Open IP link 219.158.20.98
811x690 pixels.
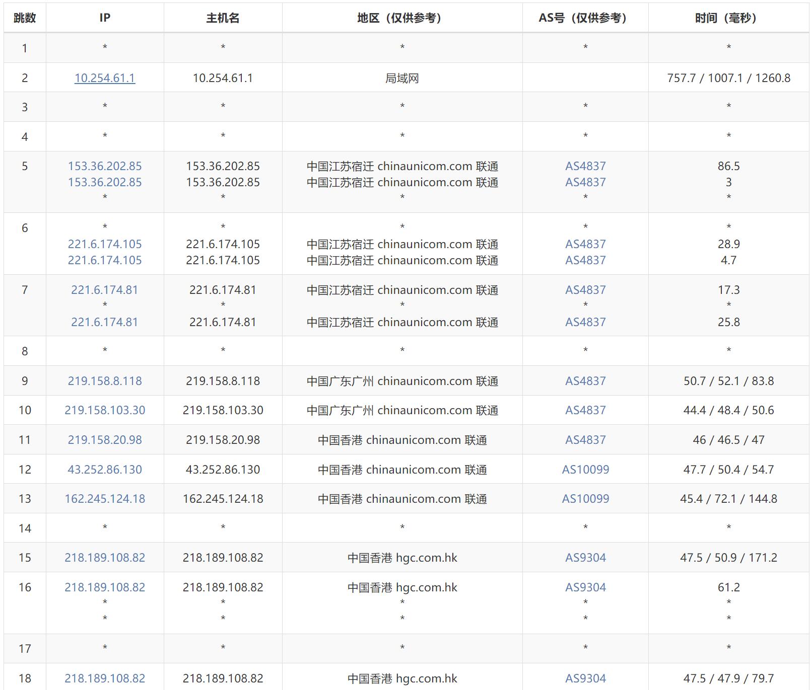pyautogui.click(x=105, y=440)
